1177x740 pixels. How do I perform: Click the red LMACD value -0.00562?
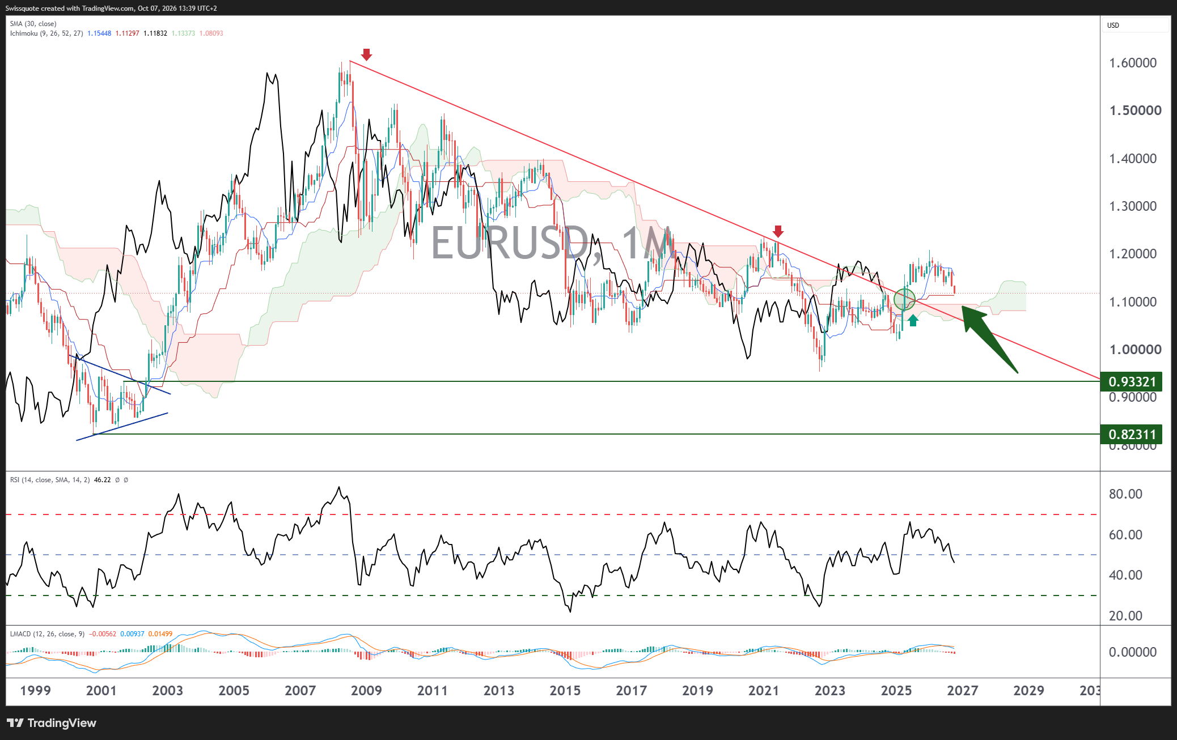(102, 634)
